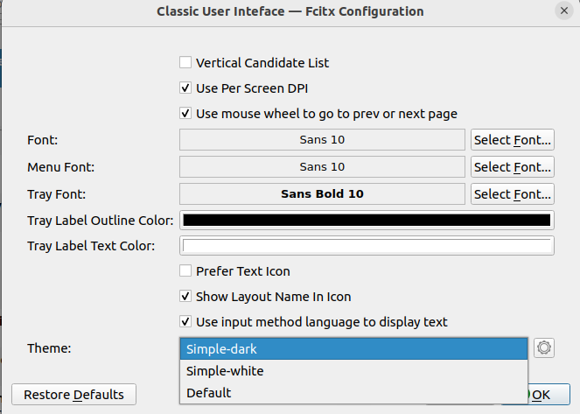Close the Fcitx Configuration dialog

[564, 11]
